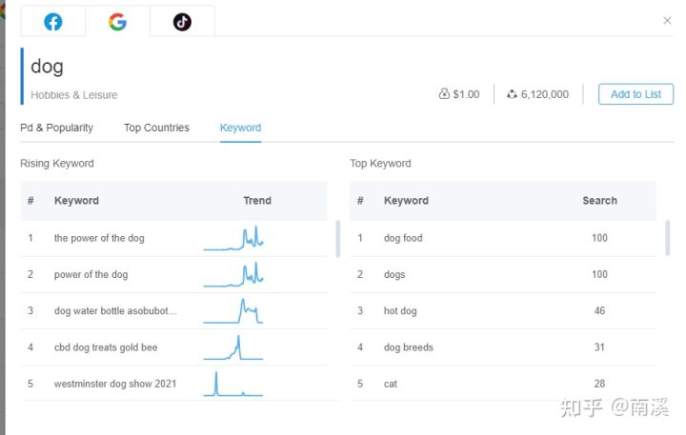Click the 6,120,000 audience icon
This screenshot has height=435, width=686.
(512, 93)
